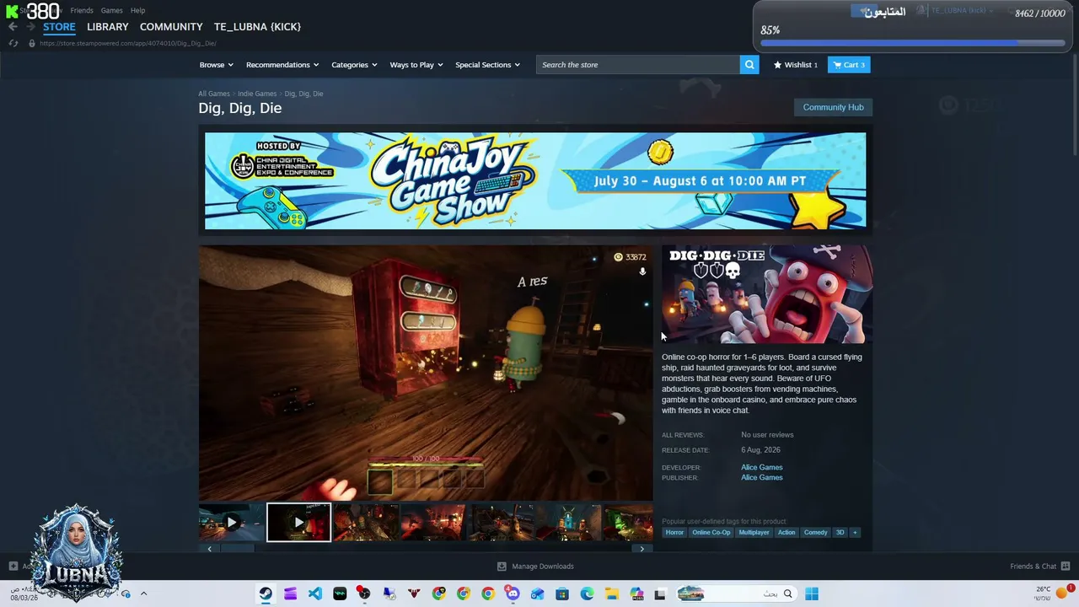Switch to the STORE tab
Screen dimensions: 1079x607
(59, 27)
